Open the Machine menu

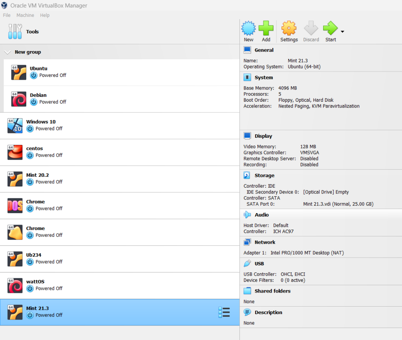25,15
